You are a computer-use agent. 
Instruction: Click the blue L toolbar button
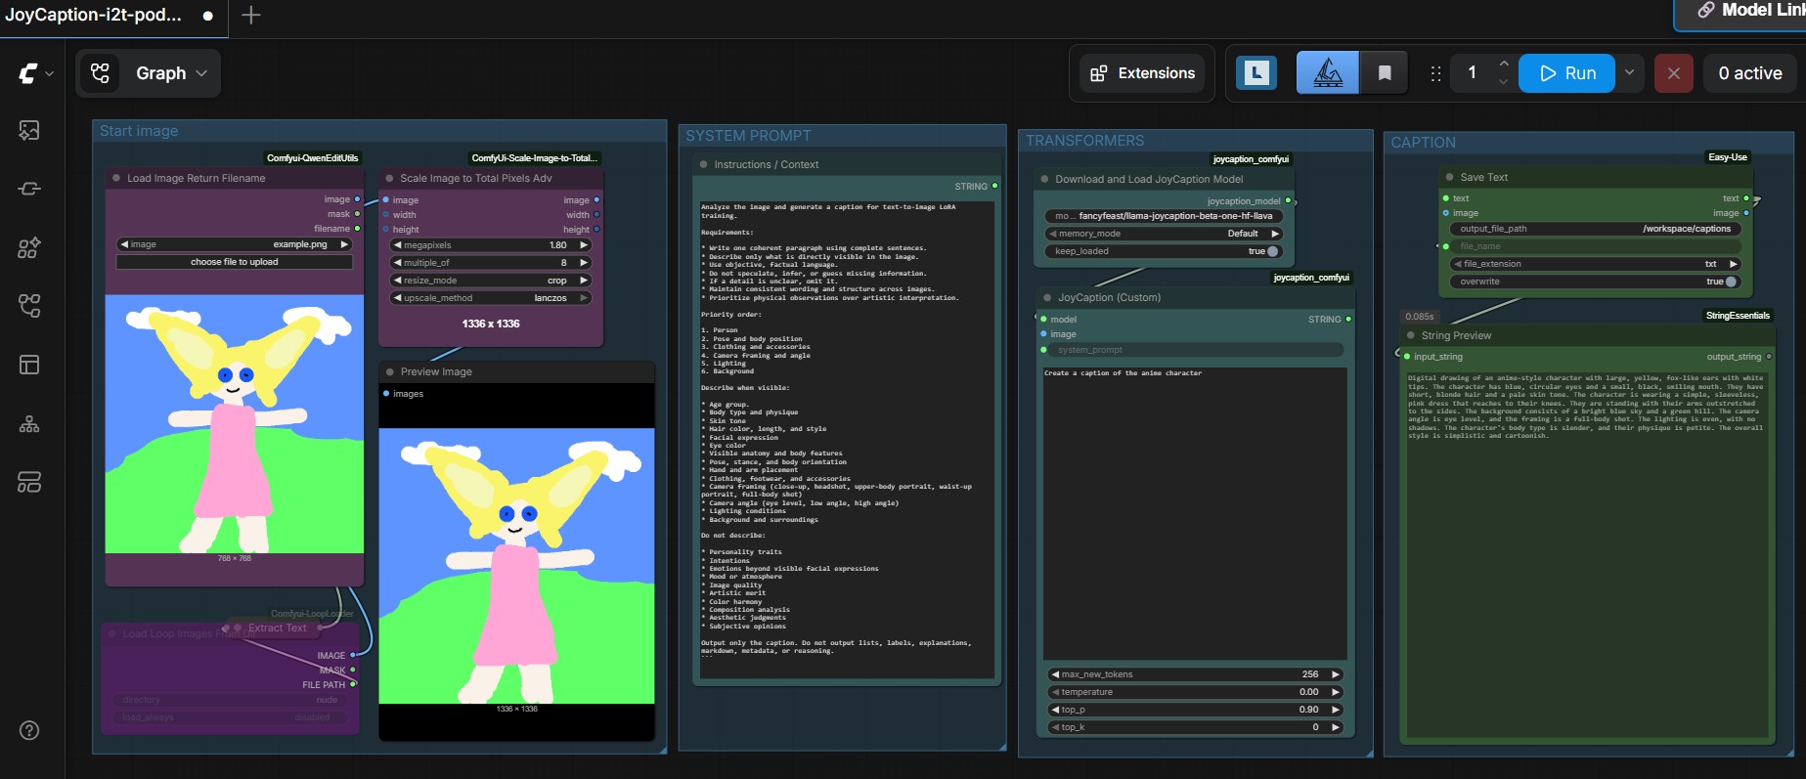1256,73
